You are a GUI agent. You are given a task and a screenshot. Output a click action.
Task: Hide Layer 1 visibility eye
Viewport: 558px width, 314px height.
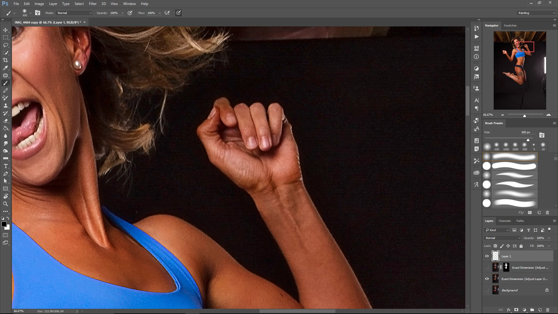coord(487,256)
